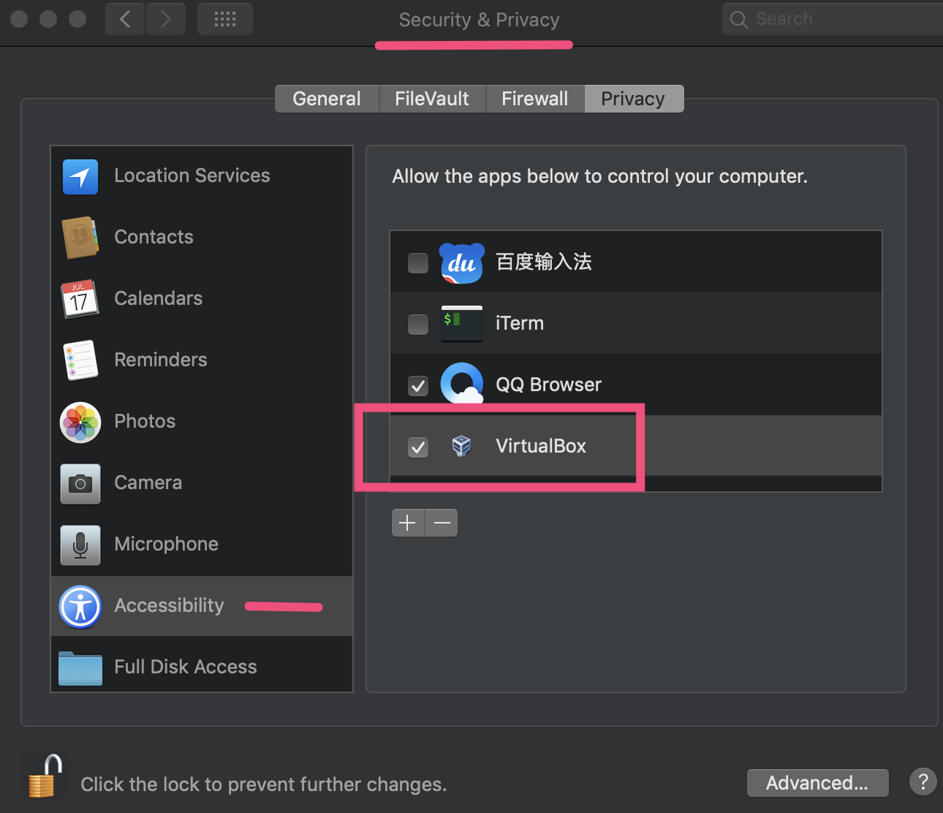The height and width of the screenshot is (813, 943).
Task: Click the Contacts address book icon
Action: pyautogui.click(x=80, y=238)
